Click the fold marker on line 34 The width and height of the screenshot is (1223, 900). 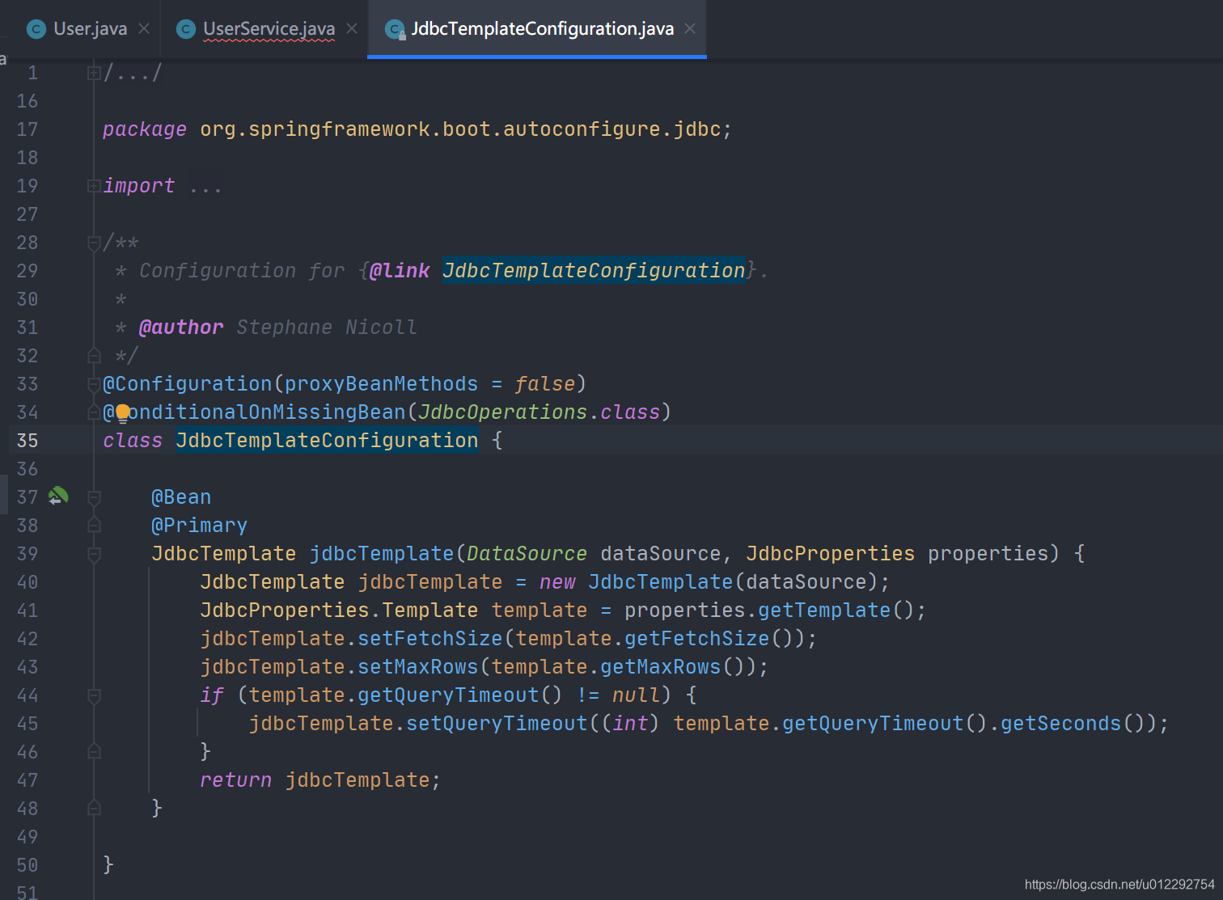click(x=94, y=412)
